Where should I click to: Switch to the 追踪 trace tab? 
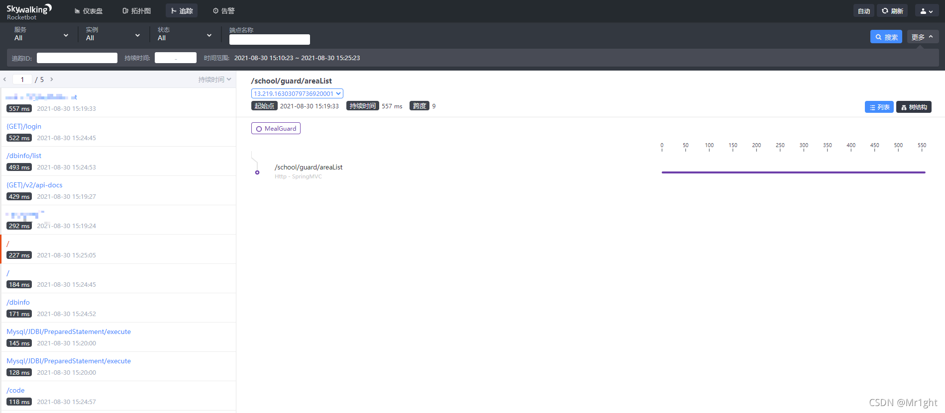click(x=182, y=11)
